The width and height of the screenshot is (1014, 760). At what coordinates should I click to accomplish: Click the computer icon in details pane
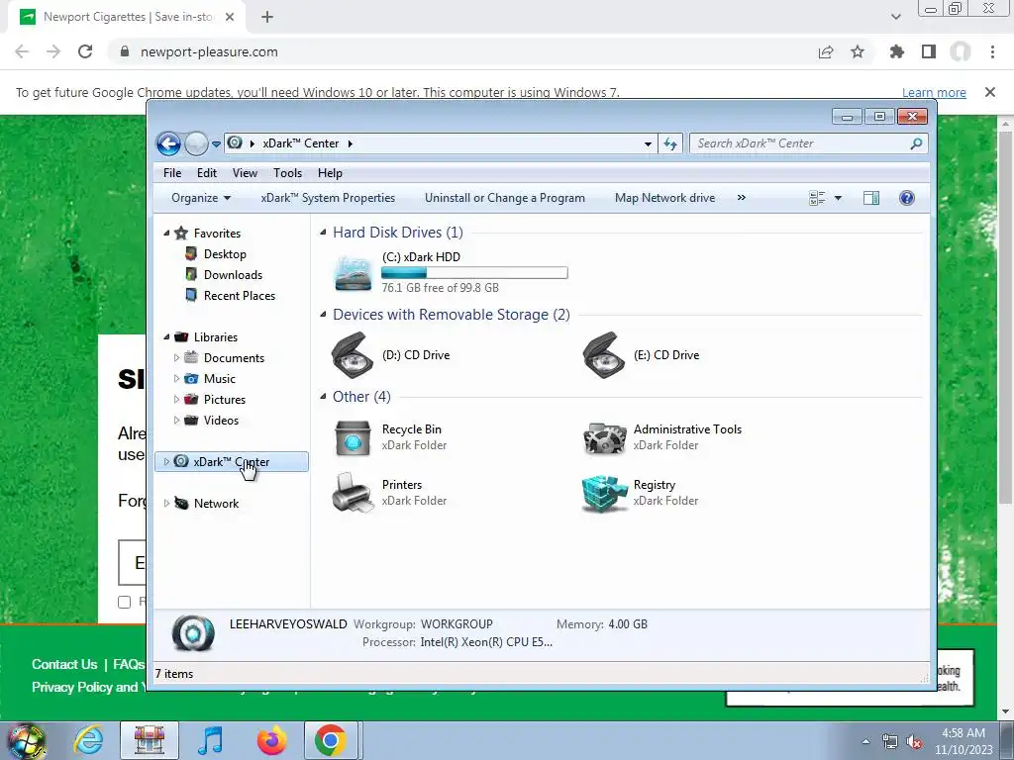tap(193, 634)
